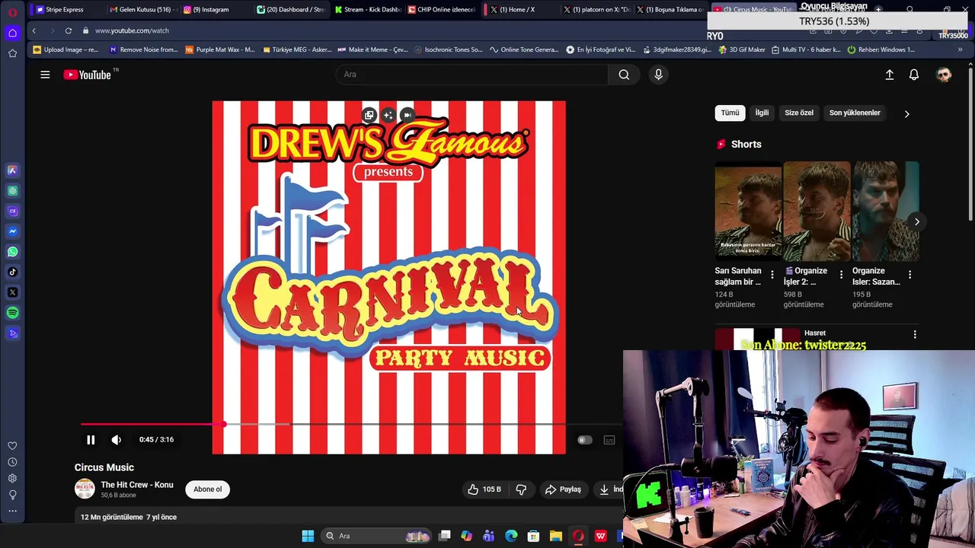Open YouTube notifications bell
The height and width of the screenshot is (548, 975).
point(914,75)
